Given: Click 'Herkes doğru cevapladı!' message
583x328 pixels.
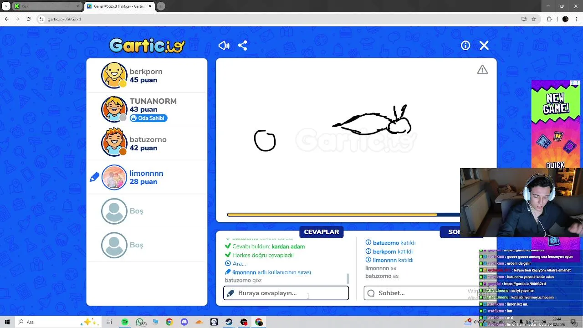Looking at the screenshot, I should (263, 255).
